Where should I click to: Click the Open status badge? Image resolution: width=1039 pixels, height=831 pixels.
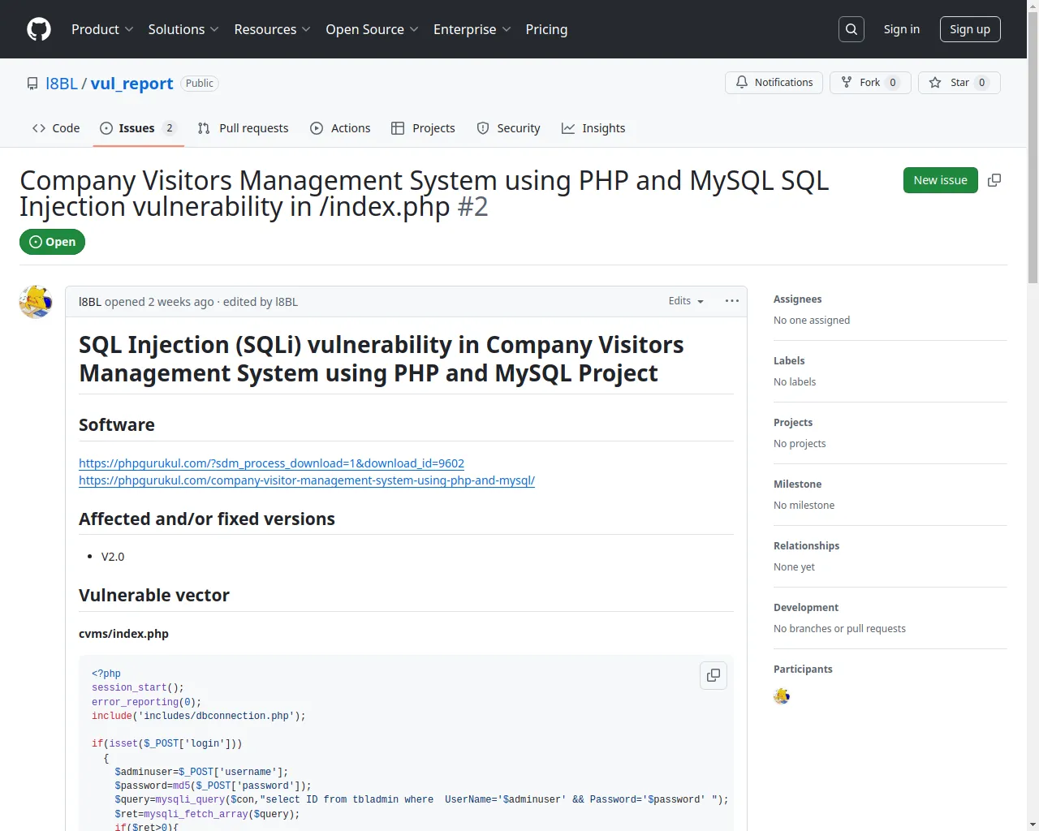[53, 242]
